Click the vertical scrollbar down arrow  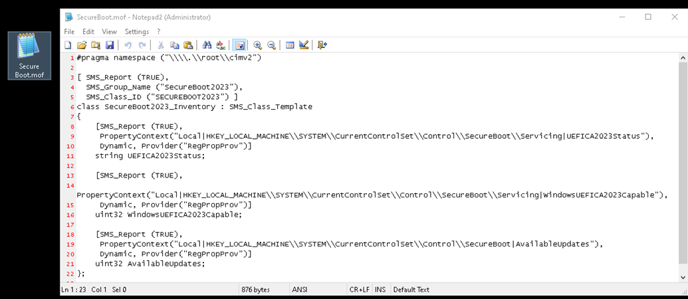683,278
